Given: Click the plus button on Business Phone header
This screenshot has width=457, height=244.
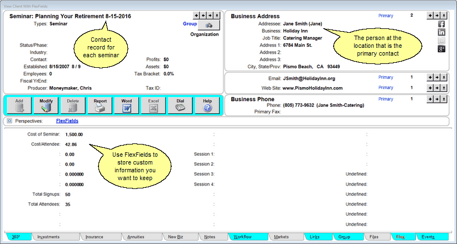Looking at the screenshot, I should [430, 99].
